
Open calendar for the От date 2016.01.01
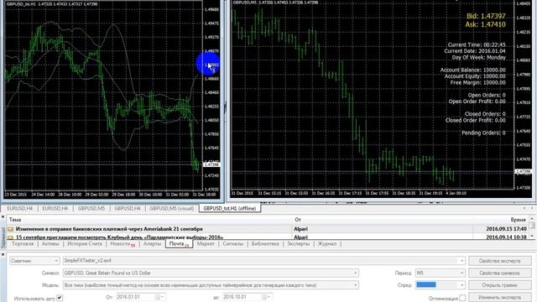pyautogui.click(x=160, y=297)
